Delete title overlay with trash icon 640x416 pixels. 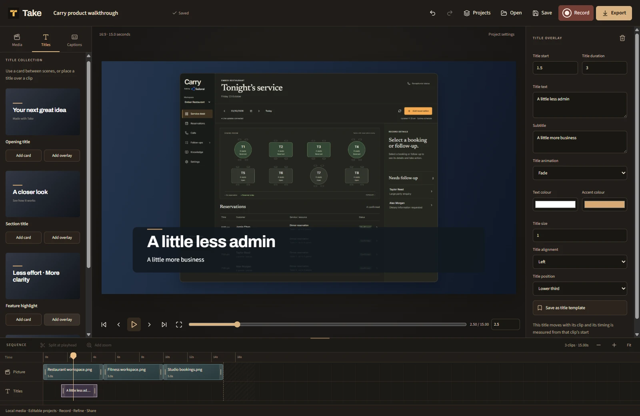click(x=622, y=38)
